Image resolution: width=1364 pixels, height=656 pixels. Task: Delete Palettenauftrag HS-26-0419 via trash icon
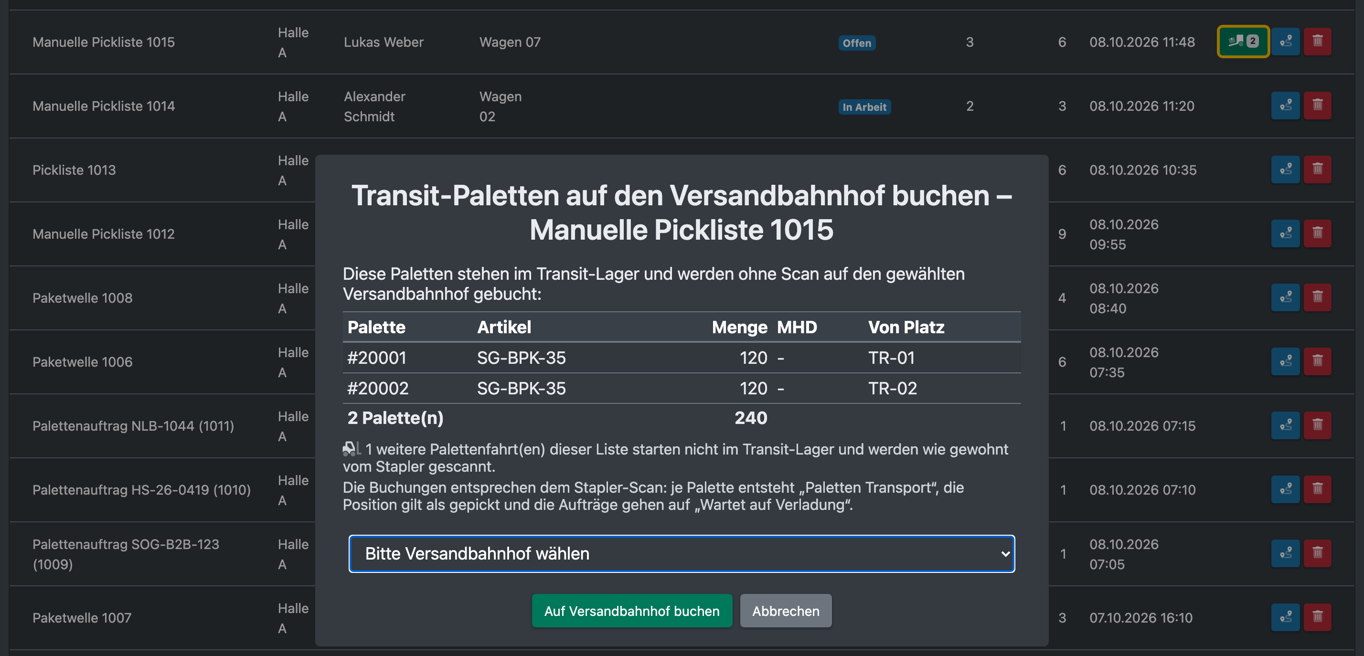coord(1317,489)
